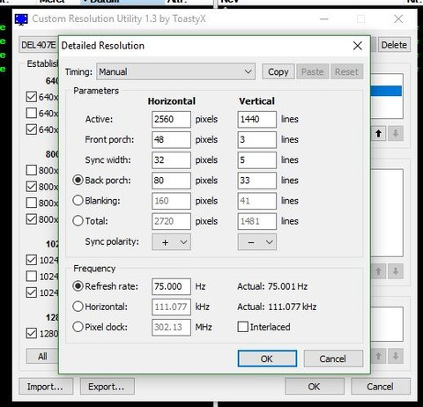This screenshot has height=407, width=423.
Task: Select the Refresh rate radio button
Action: pyautogui.click(x=78, y=286)
